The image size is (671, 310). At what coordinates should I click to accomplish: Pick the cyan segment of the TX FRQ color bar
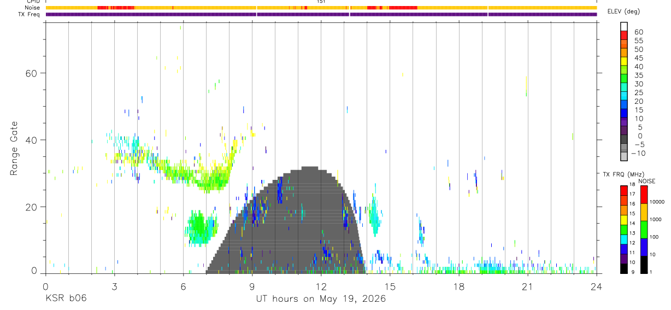pos(623,239)
